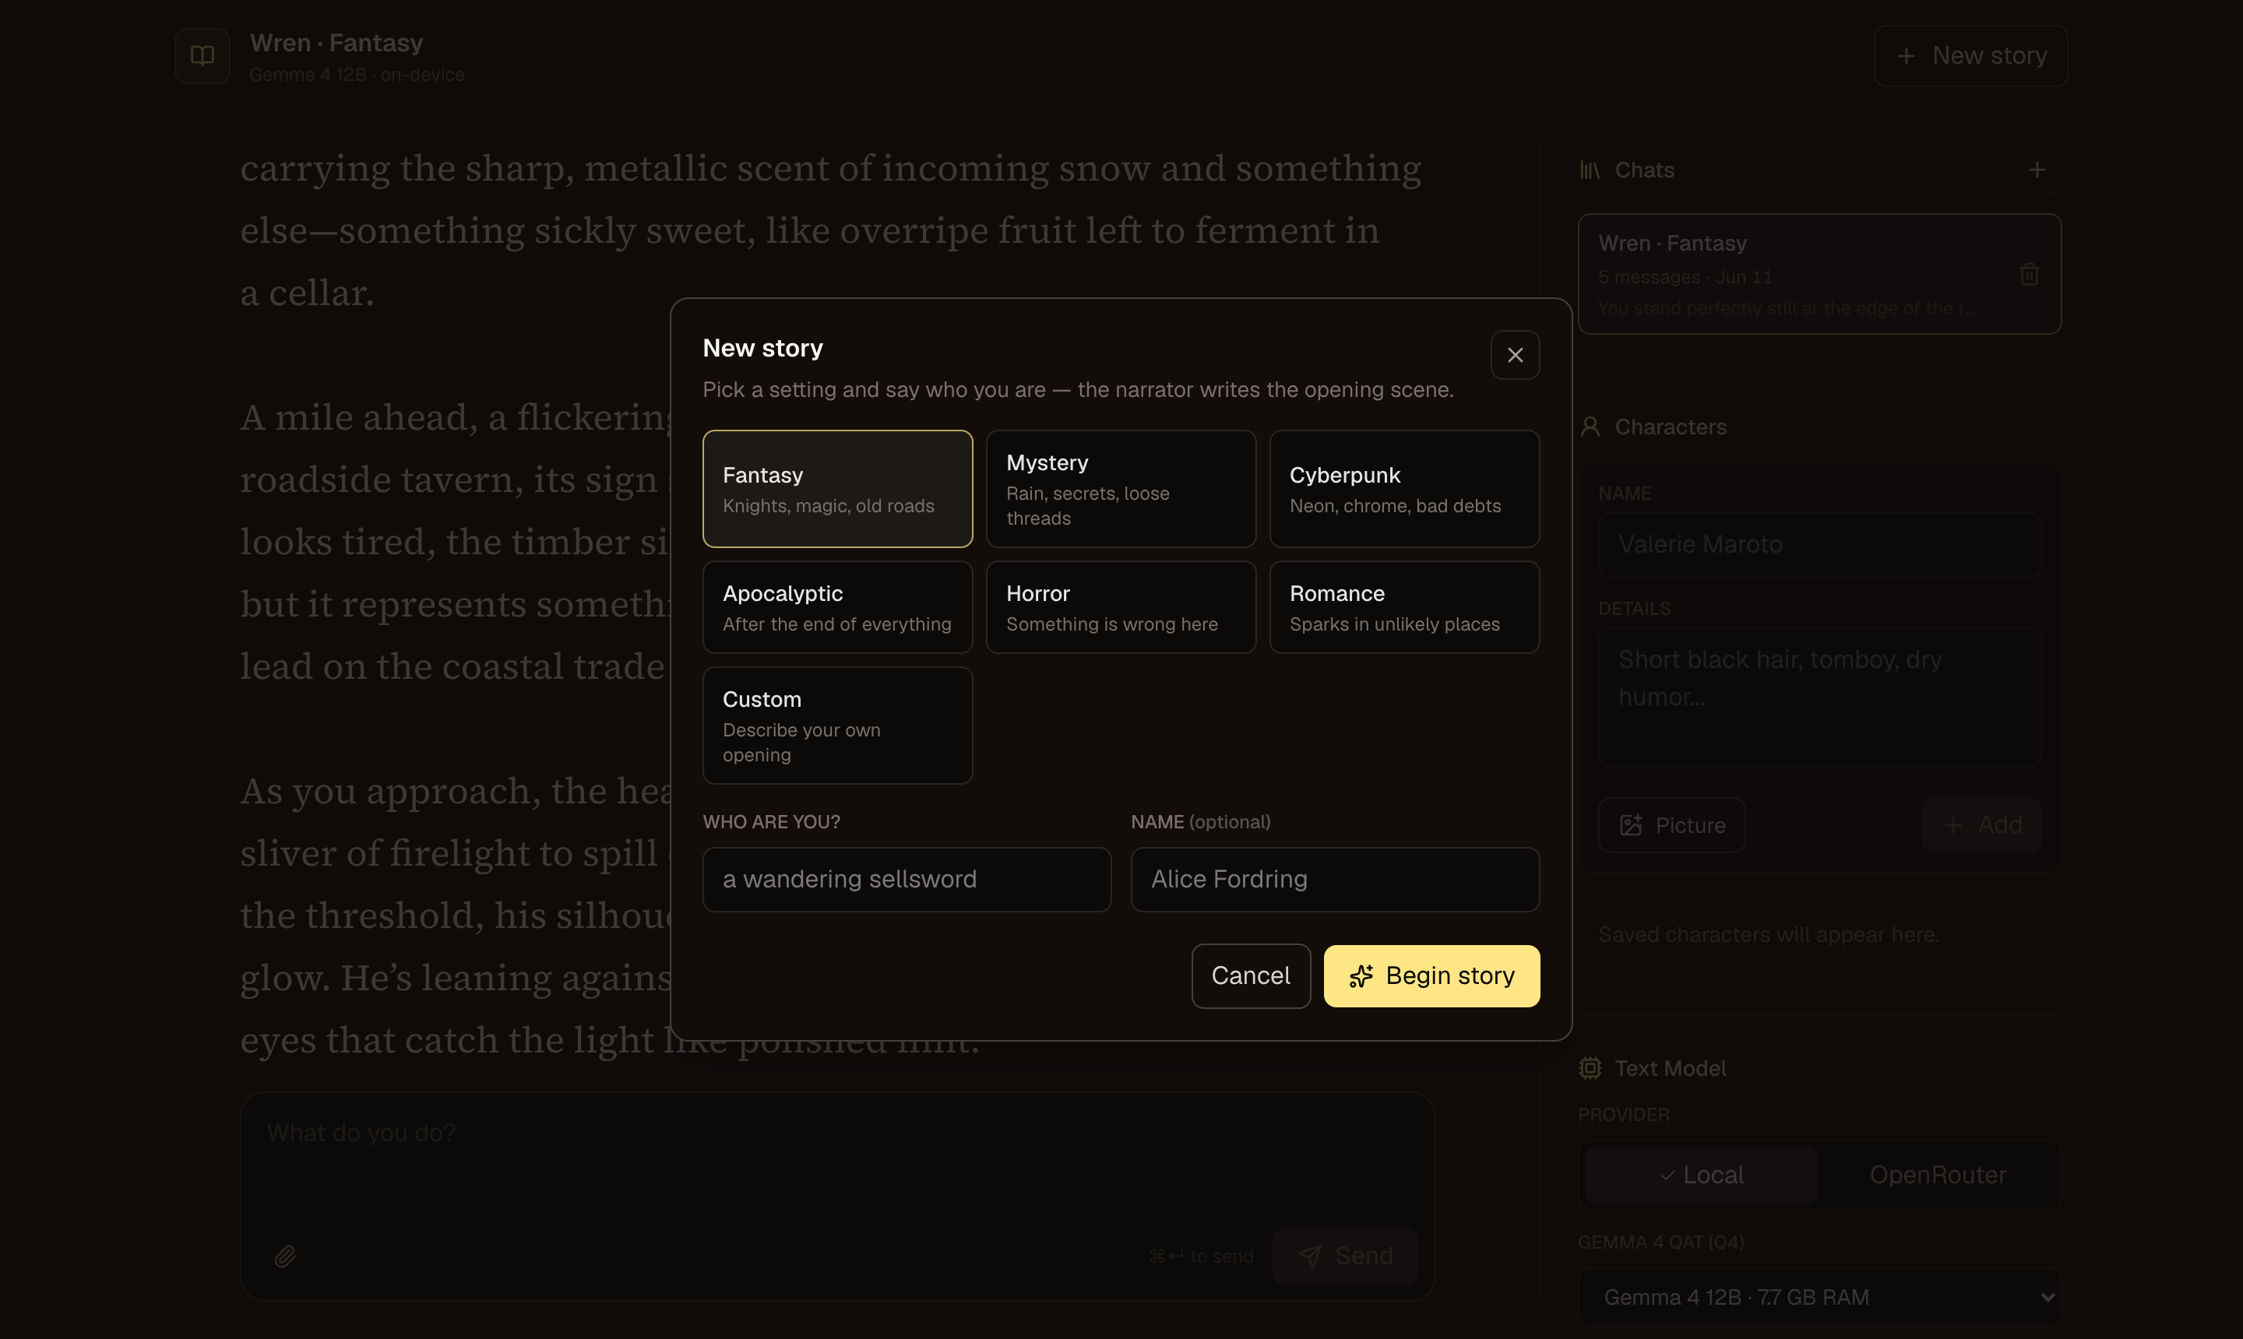2243x1339 pixels.
Task: Switch provider to OpenRouter
Action: (x=1937, y=1175)
